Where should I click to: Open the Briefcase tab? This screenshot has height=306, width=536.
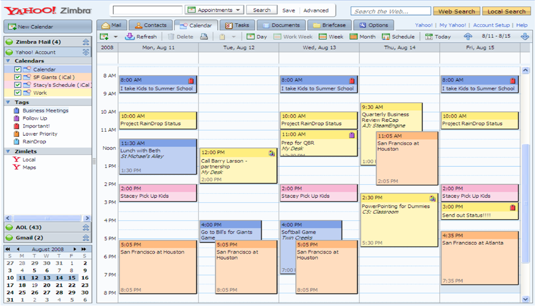point(329,25)
